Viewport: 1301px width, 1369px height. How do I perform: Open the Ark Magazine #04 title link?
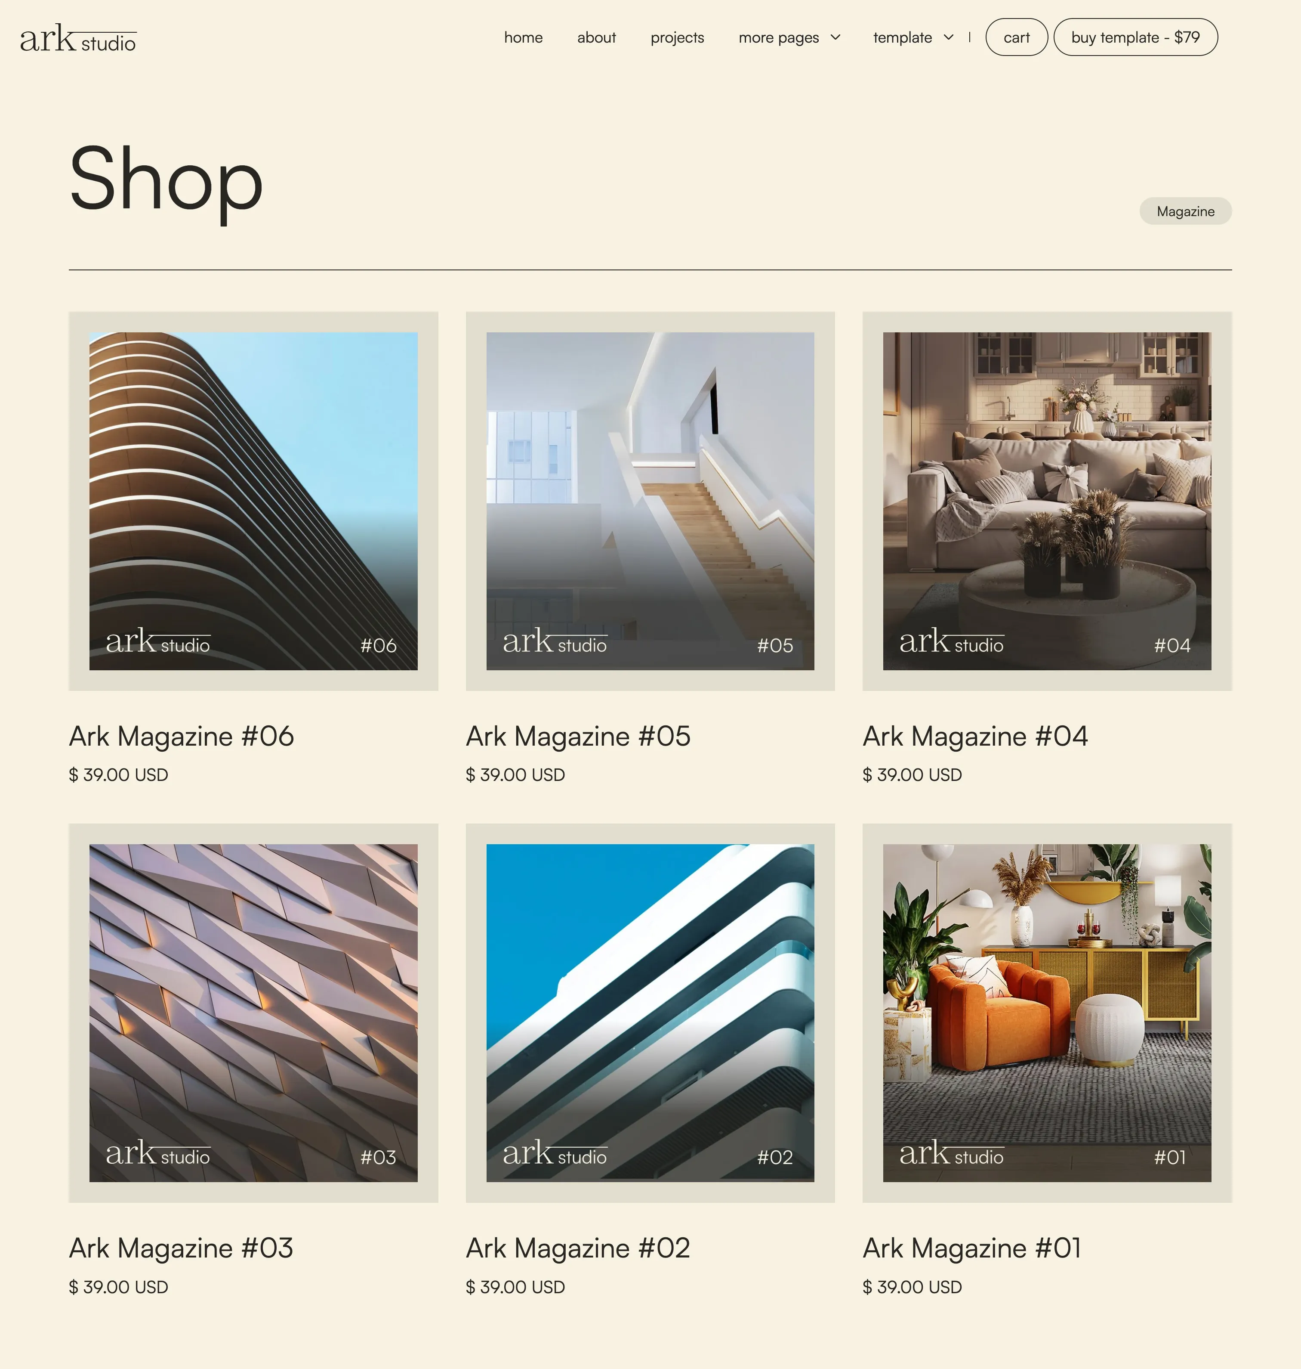point(975,736)
